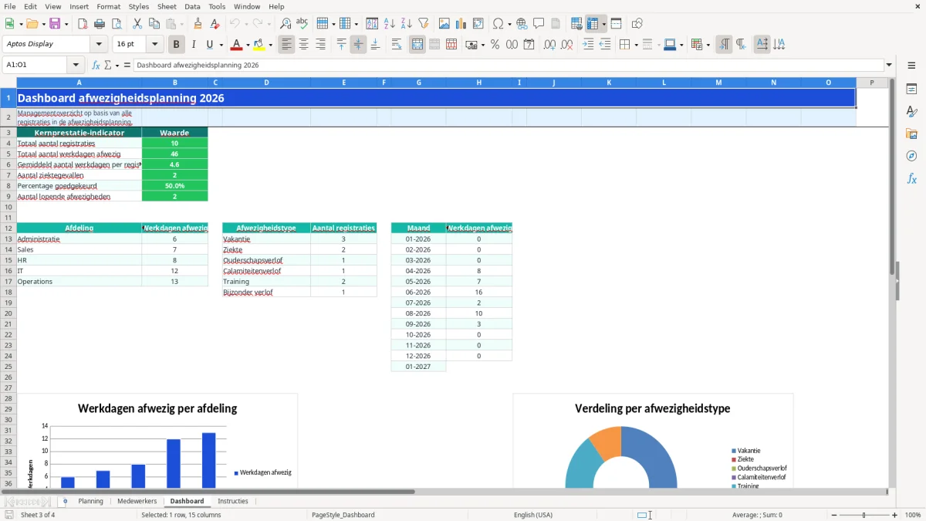Apply the yellow highlighting color

[x=260, y=45]
